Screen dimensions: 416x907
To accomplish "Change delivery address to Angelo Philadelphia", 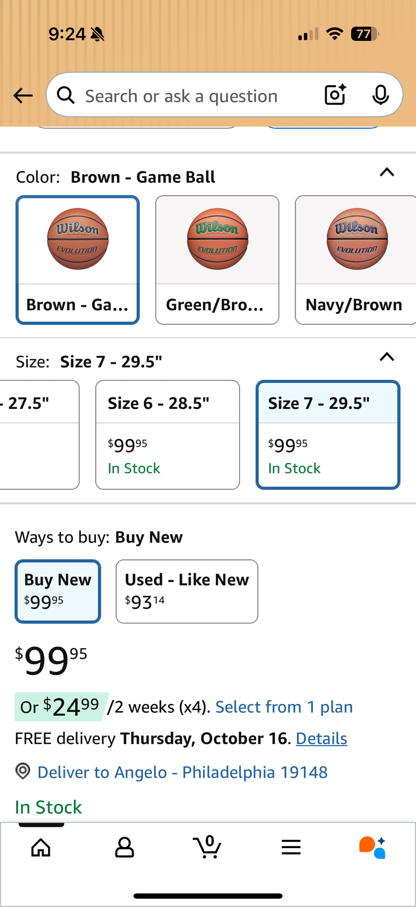I will 182,772.
